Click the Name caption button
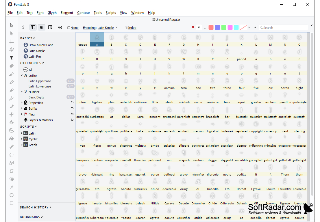This screenshot has width=320, height=222. coord(73,28)
